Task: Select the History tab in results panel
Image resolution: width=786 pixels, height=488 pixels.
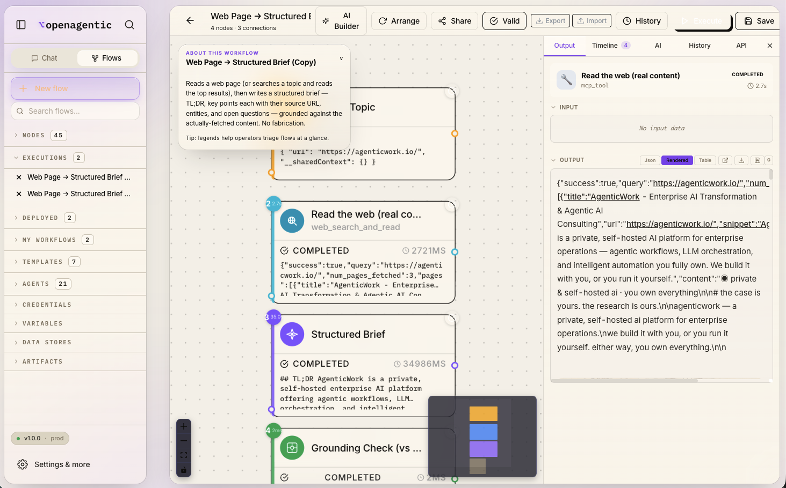Action: (700, 46)
